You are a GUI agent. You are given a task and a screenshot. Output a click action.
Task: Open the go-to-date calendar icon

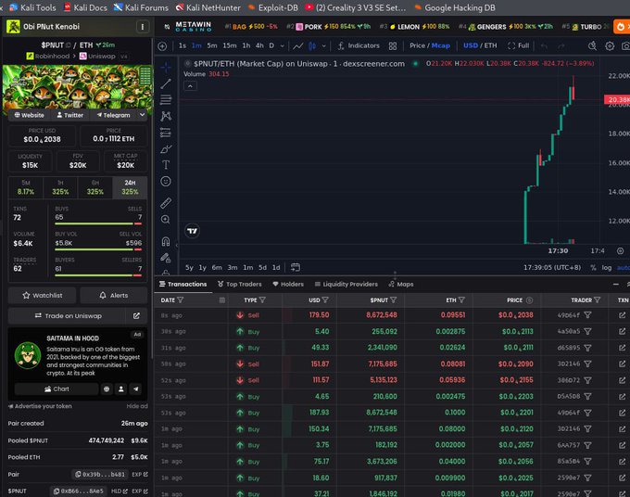click(296, 267)
